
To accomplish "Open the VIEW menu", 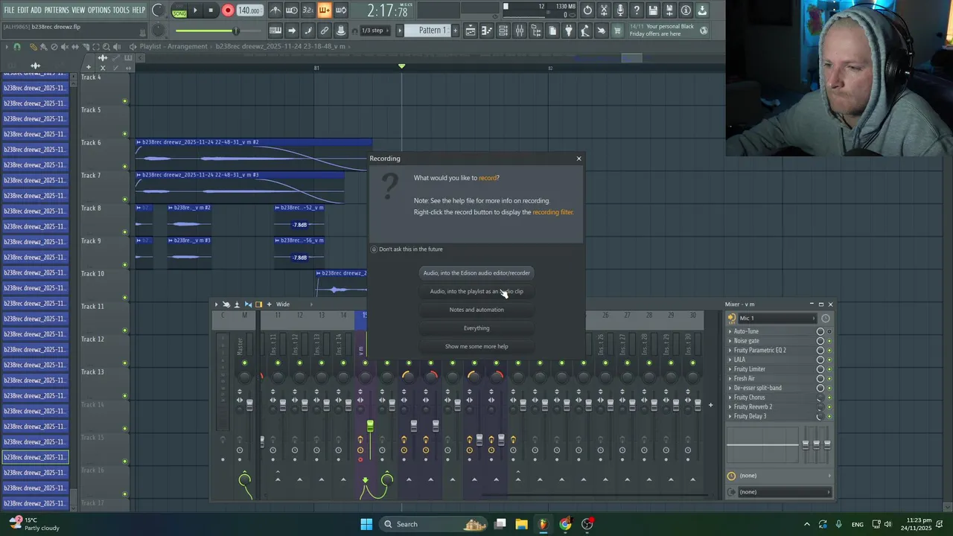I will coord(78,10).
